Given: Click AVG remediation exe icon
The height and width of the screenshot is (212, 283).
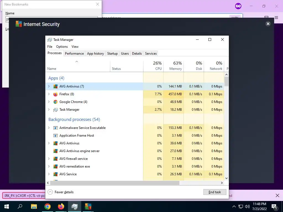Looking at the screenshot, I should point(55,166).
